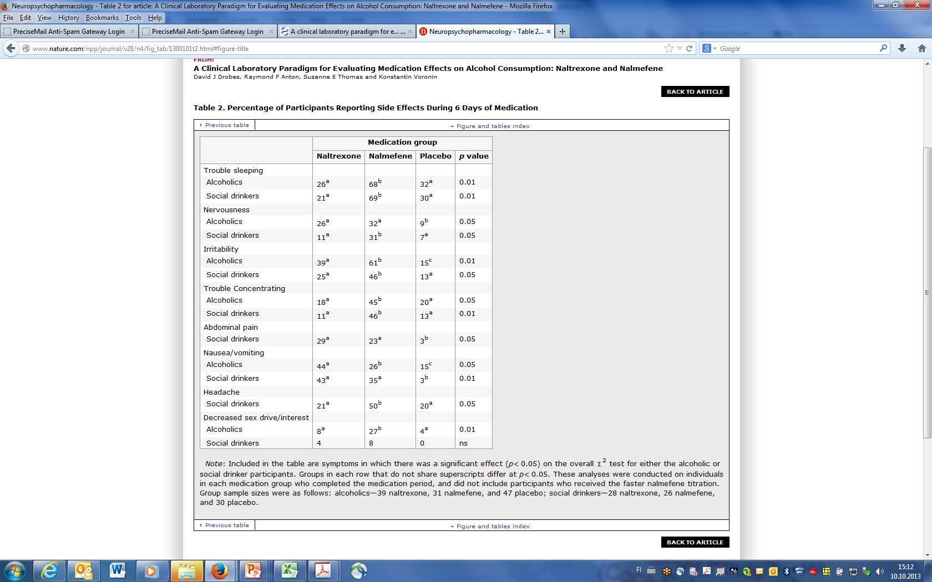Click the search magnifier icon

coord(883,48)
